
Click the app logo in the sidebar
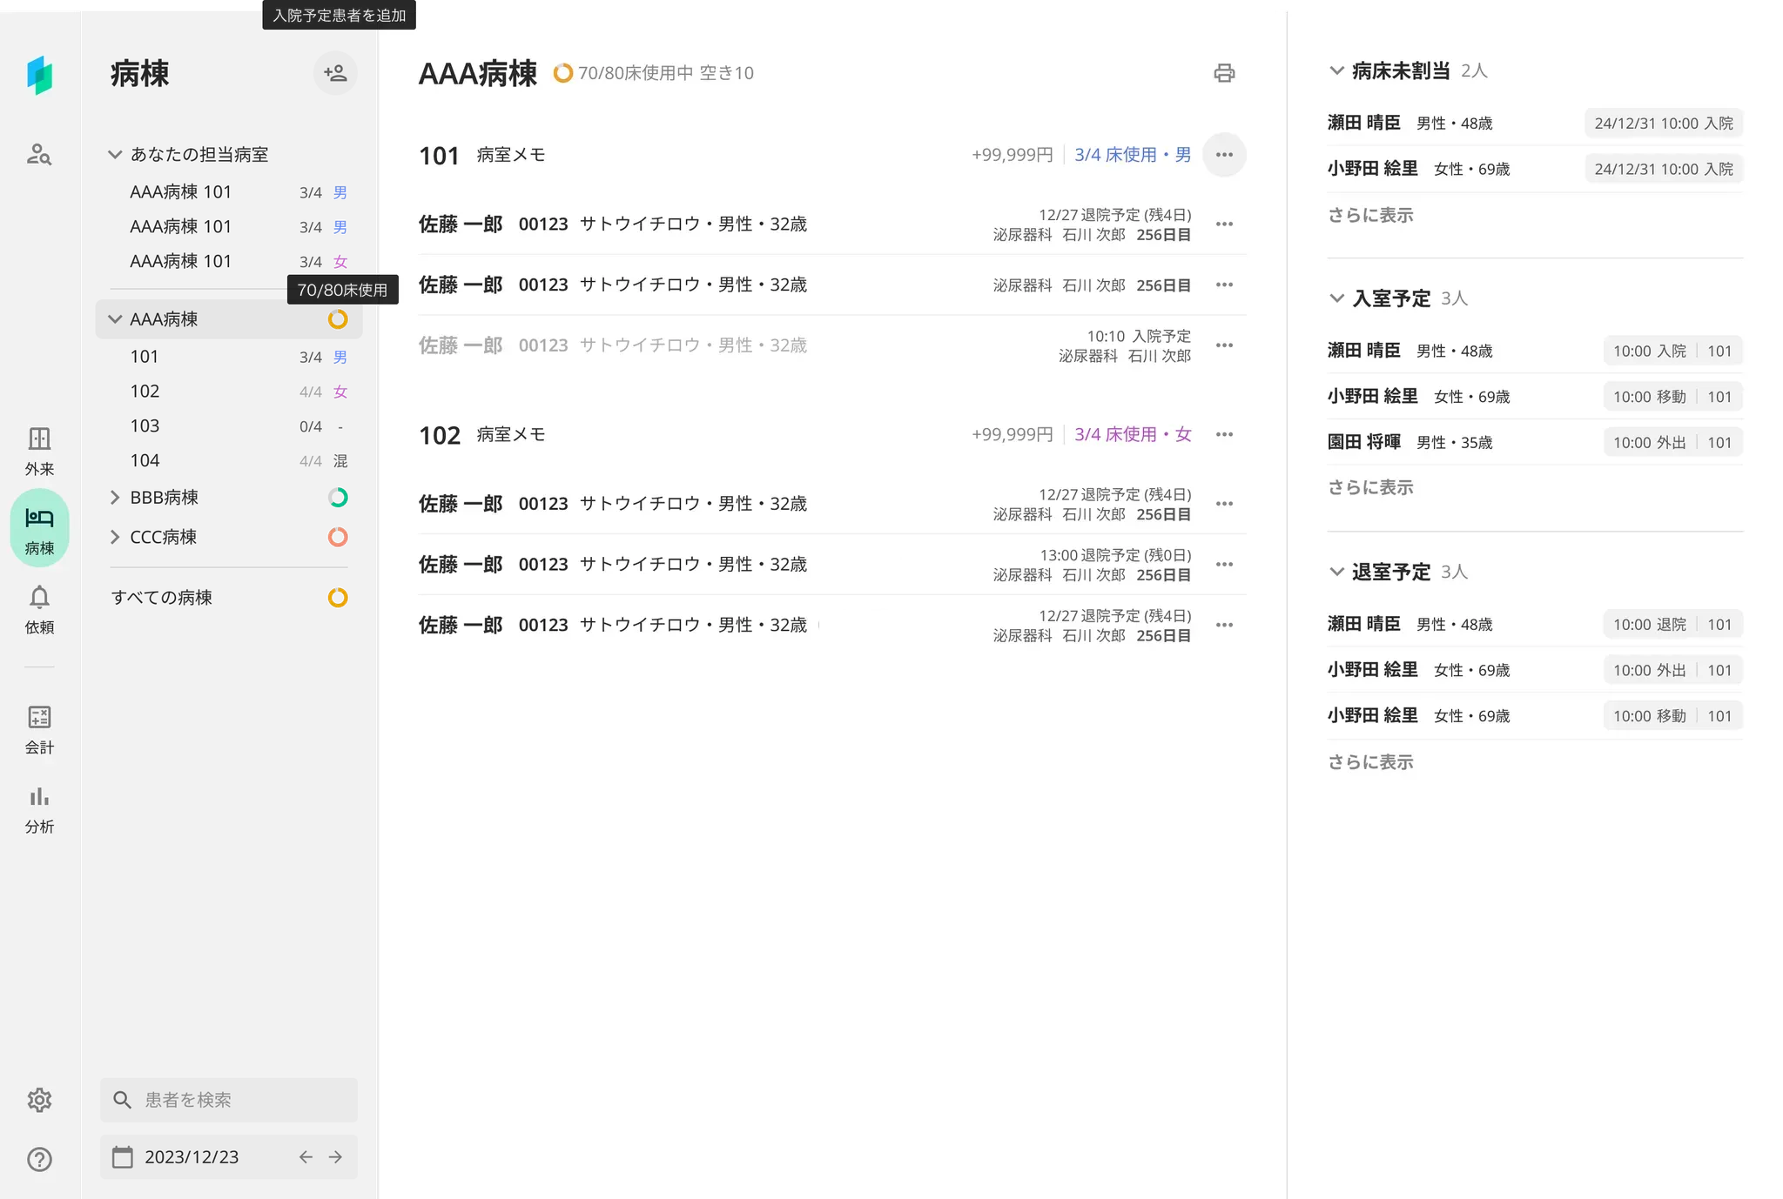pos(39,76)
